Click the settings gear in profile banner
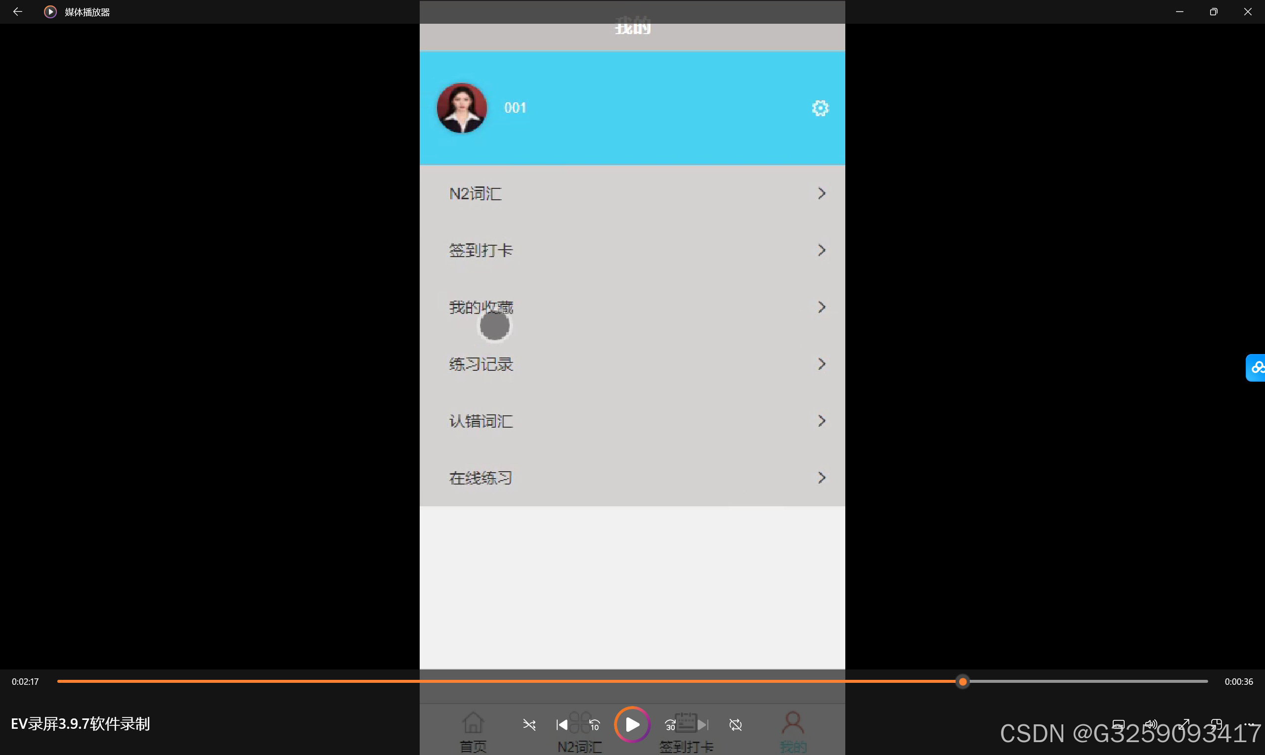 click(x=820, y=108)
